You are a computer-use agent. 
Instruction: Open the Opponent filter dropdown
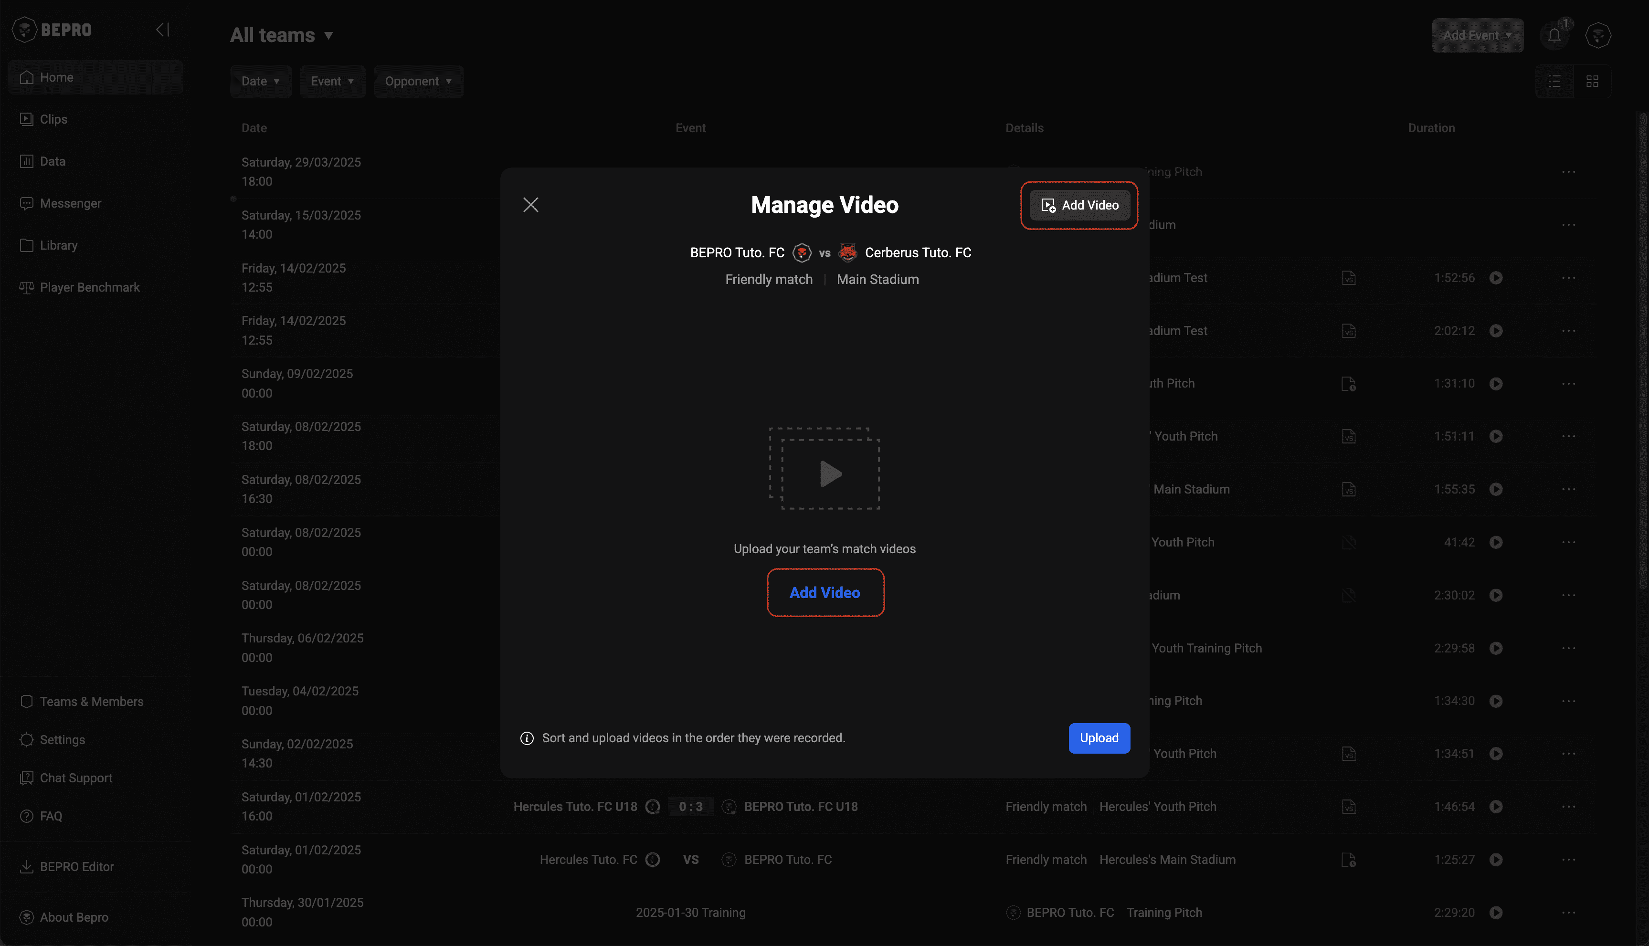418,81
